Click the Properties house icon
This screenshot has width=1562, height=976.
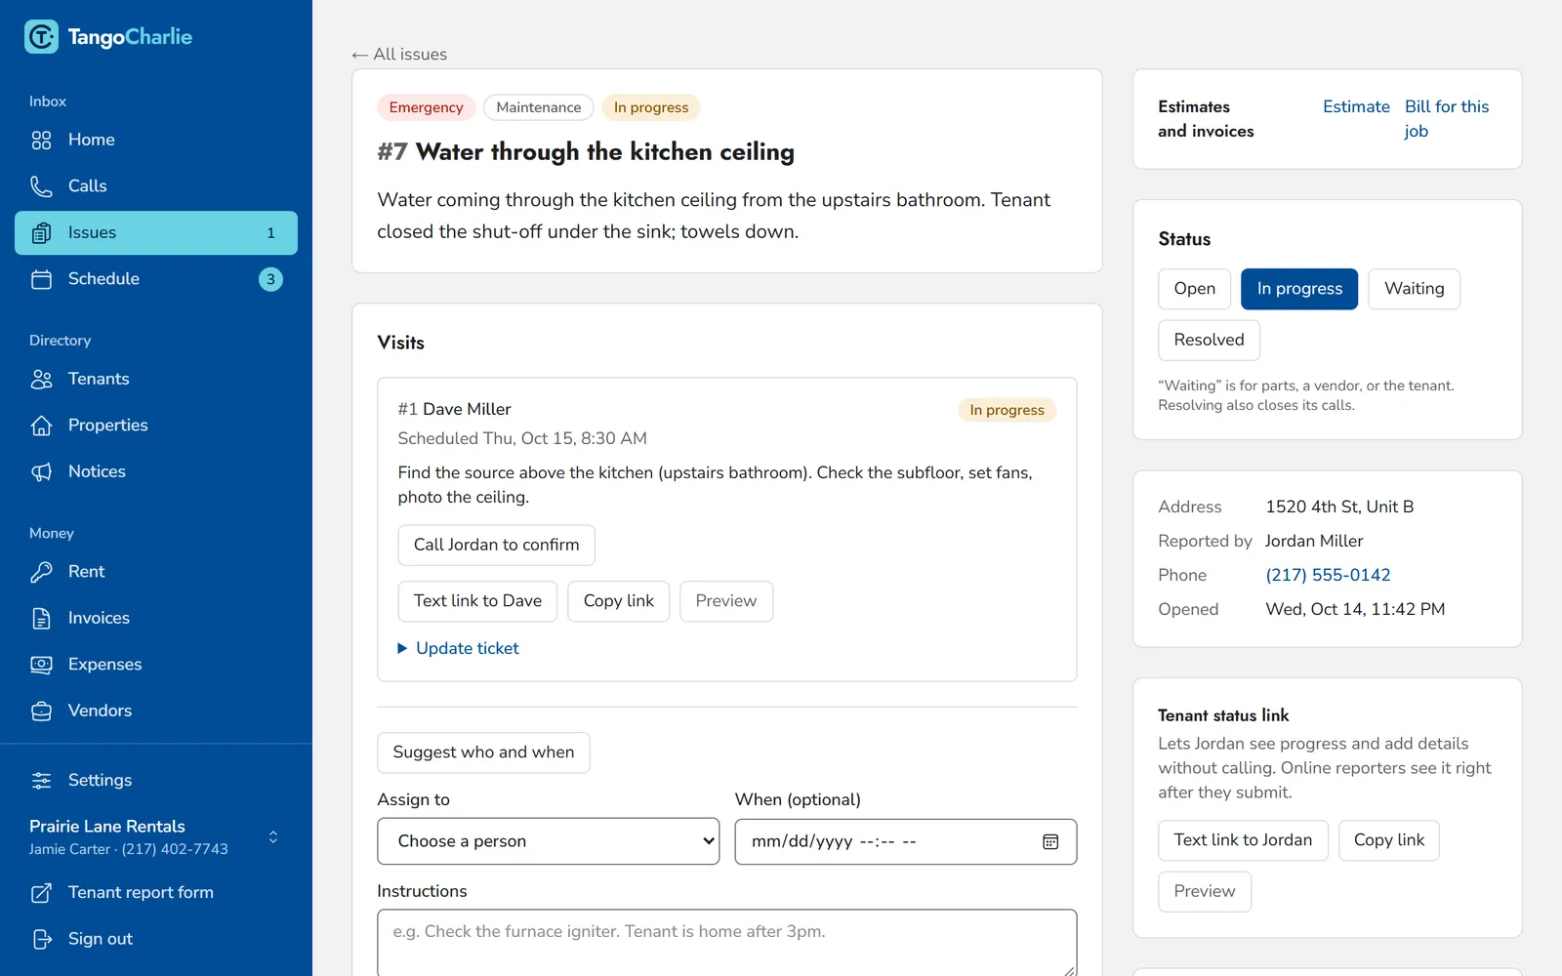coord(41,426)
